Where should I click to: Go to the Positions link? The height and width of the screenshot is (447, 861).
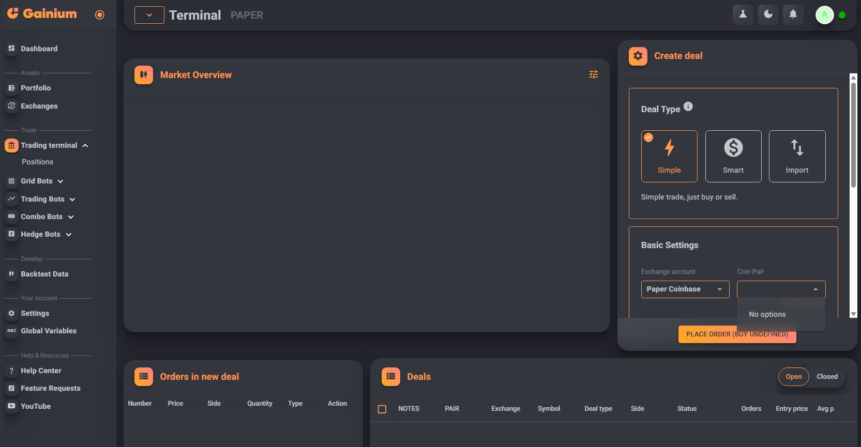pos(37,162)
